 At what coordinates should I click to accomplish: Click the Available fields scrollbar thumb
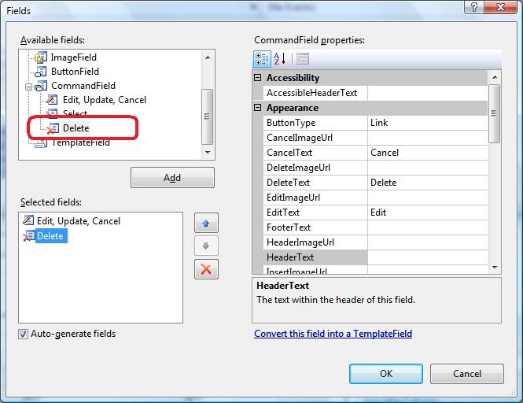[x=207, y=116]
